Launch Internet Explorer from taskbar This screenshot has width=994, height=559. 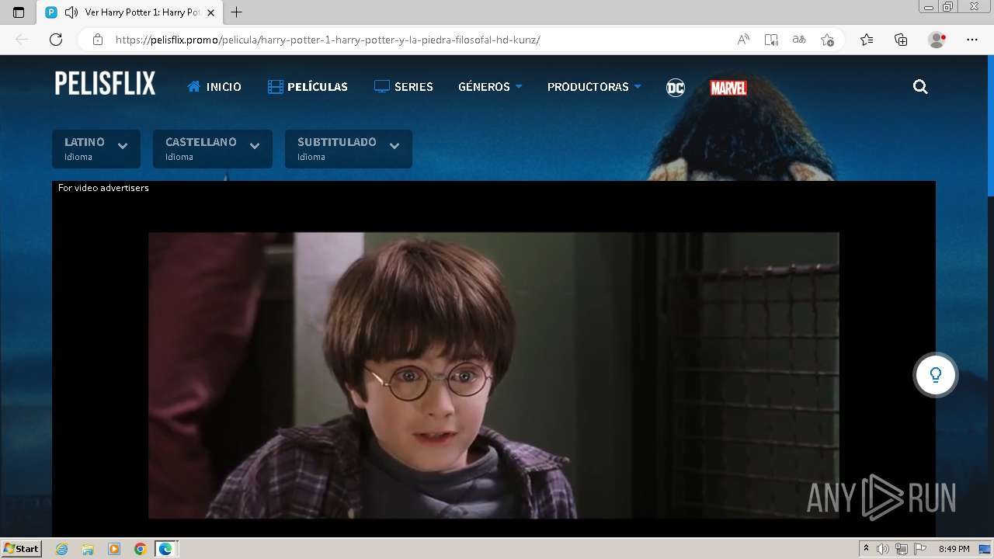pyautogui.click(x=61, y=549)
